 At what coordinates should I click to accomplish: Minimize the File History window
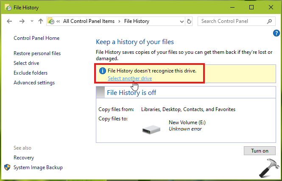pos(232,7)
